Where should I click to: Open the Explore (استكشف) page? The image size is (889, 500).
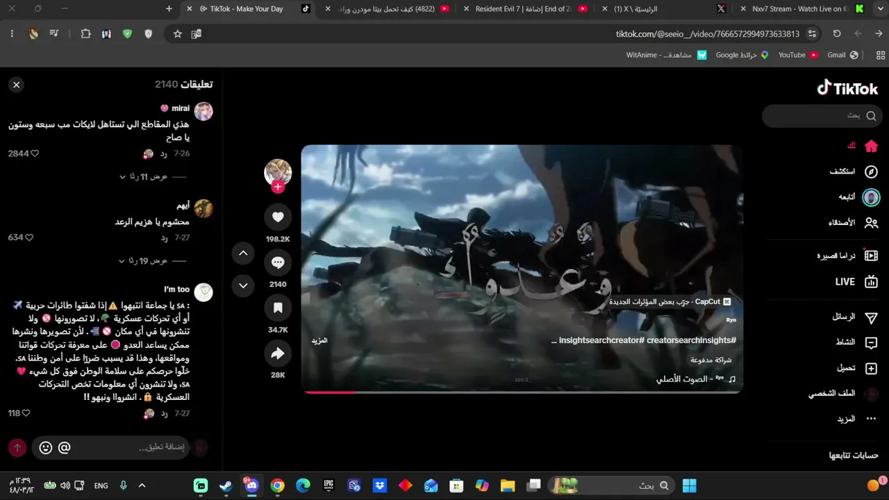[854, 172]
